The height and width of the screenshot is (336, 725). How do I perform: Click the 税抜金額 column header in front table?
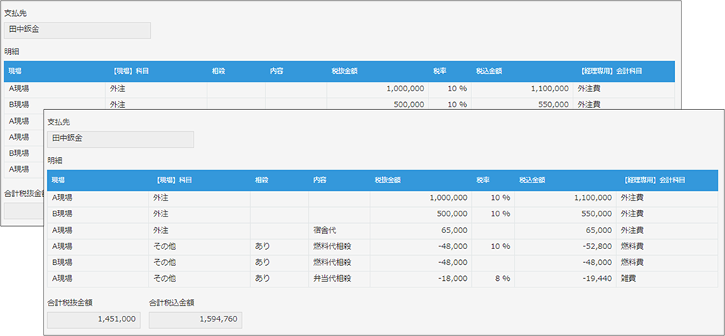(388, 180)
